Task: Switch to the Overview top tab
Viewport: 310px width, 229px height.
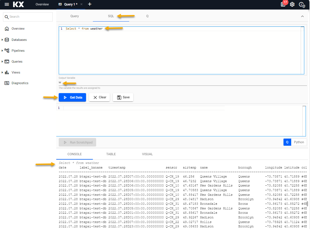Action: tap(42, 4)
